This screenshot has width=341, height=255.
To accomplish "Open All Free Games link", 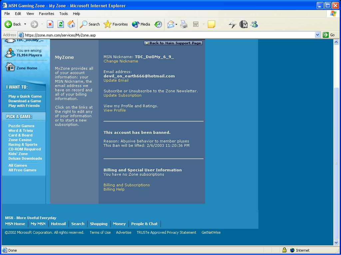I will pos(22,170).
